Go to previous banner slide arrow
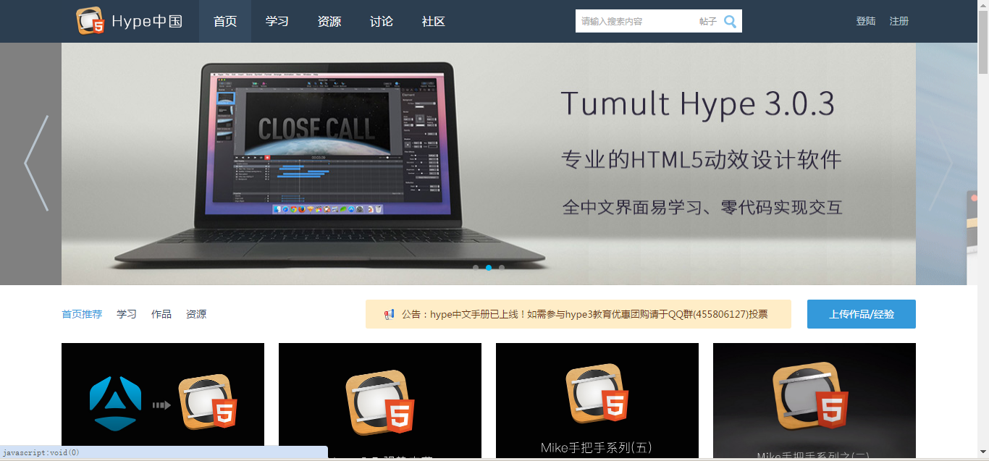The image size is (989, 461). click(36, 164)
